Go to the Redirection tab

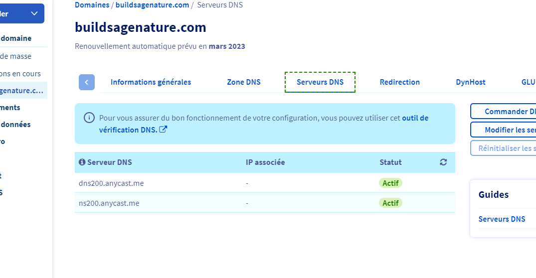click(x=399, y=82)
